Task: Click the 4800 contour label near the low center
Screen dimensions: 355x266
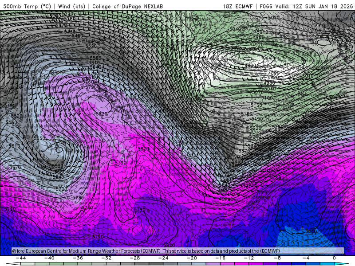Action: tap(250, 65)
